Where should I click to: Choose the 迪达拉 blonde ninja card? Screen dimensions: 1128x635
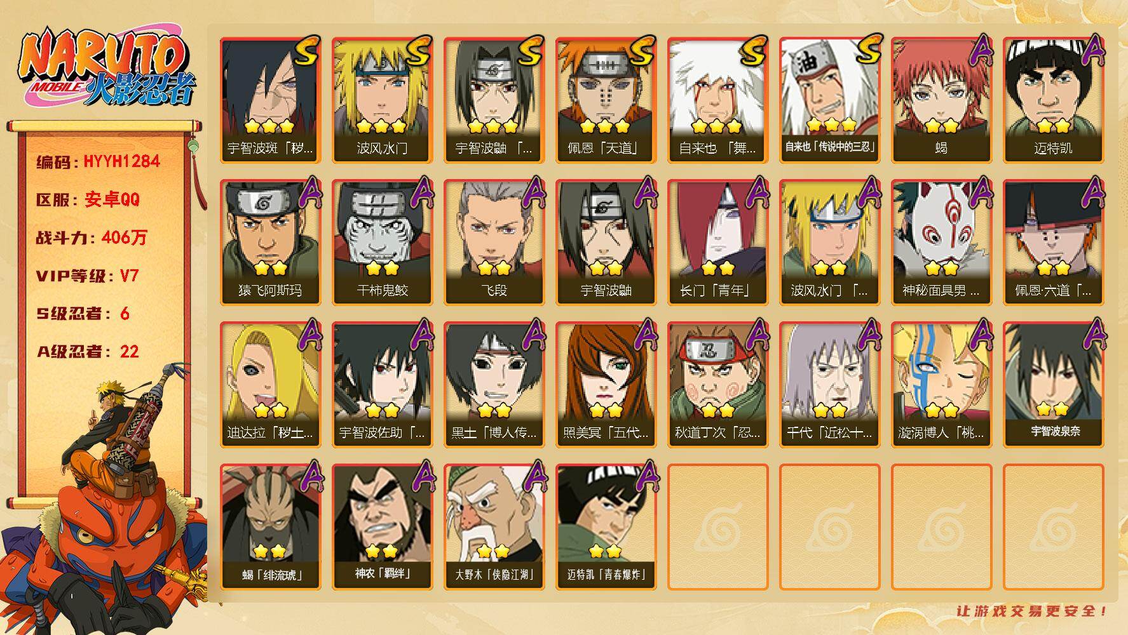pos(271,385)
